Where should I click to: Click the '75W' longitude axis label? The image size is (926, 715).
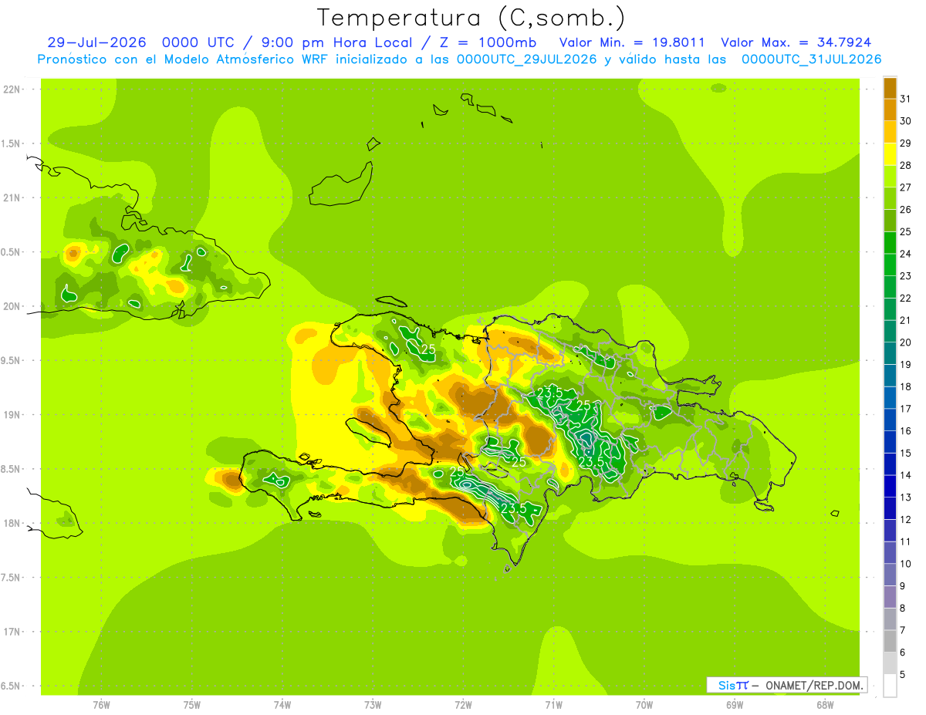pyautogui.click(x=191, y=705)
